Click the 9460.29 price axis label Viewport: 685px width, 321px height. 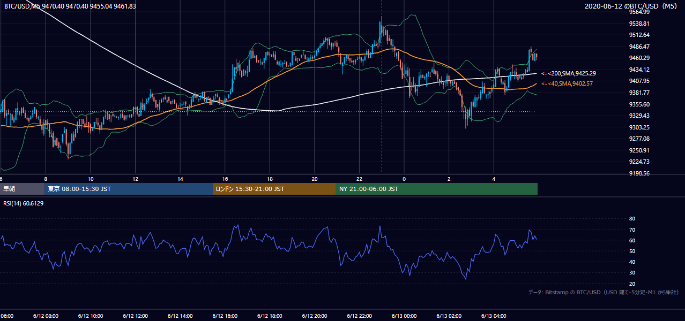(x=639, y=58)
